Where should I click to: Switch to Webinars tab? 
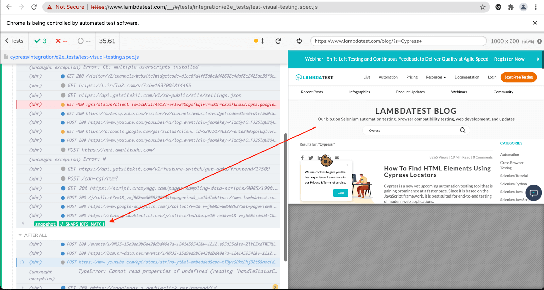point(459,92)
